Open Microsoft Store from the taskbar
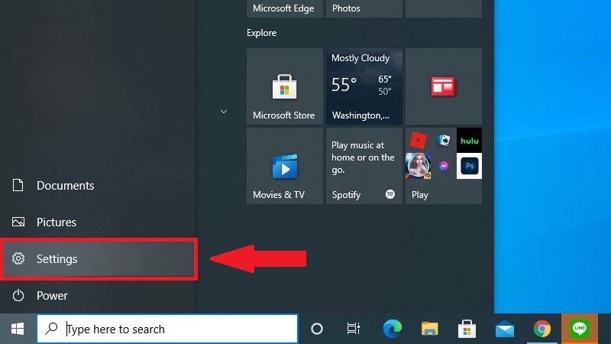This screenshot has width=611, height=344. pyautogui.click(x=467, y=329)
